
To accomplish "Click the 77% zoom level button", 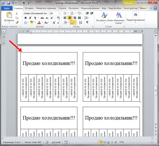I will 122,142.
